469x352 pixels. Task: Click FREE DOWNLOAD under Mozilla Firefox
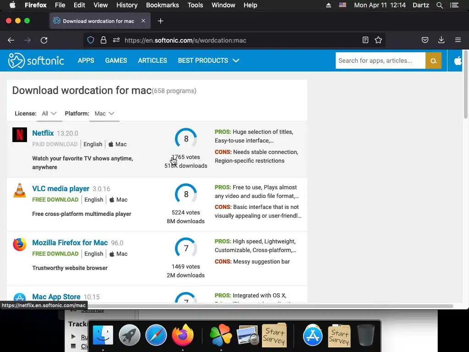[55, 254]
